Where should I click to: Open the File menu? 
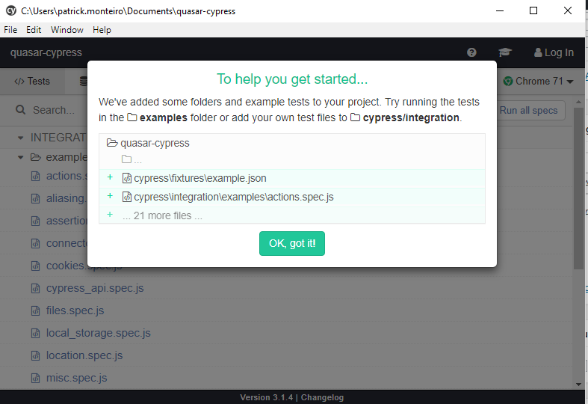pyautogui.click(x=10, y=30)
